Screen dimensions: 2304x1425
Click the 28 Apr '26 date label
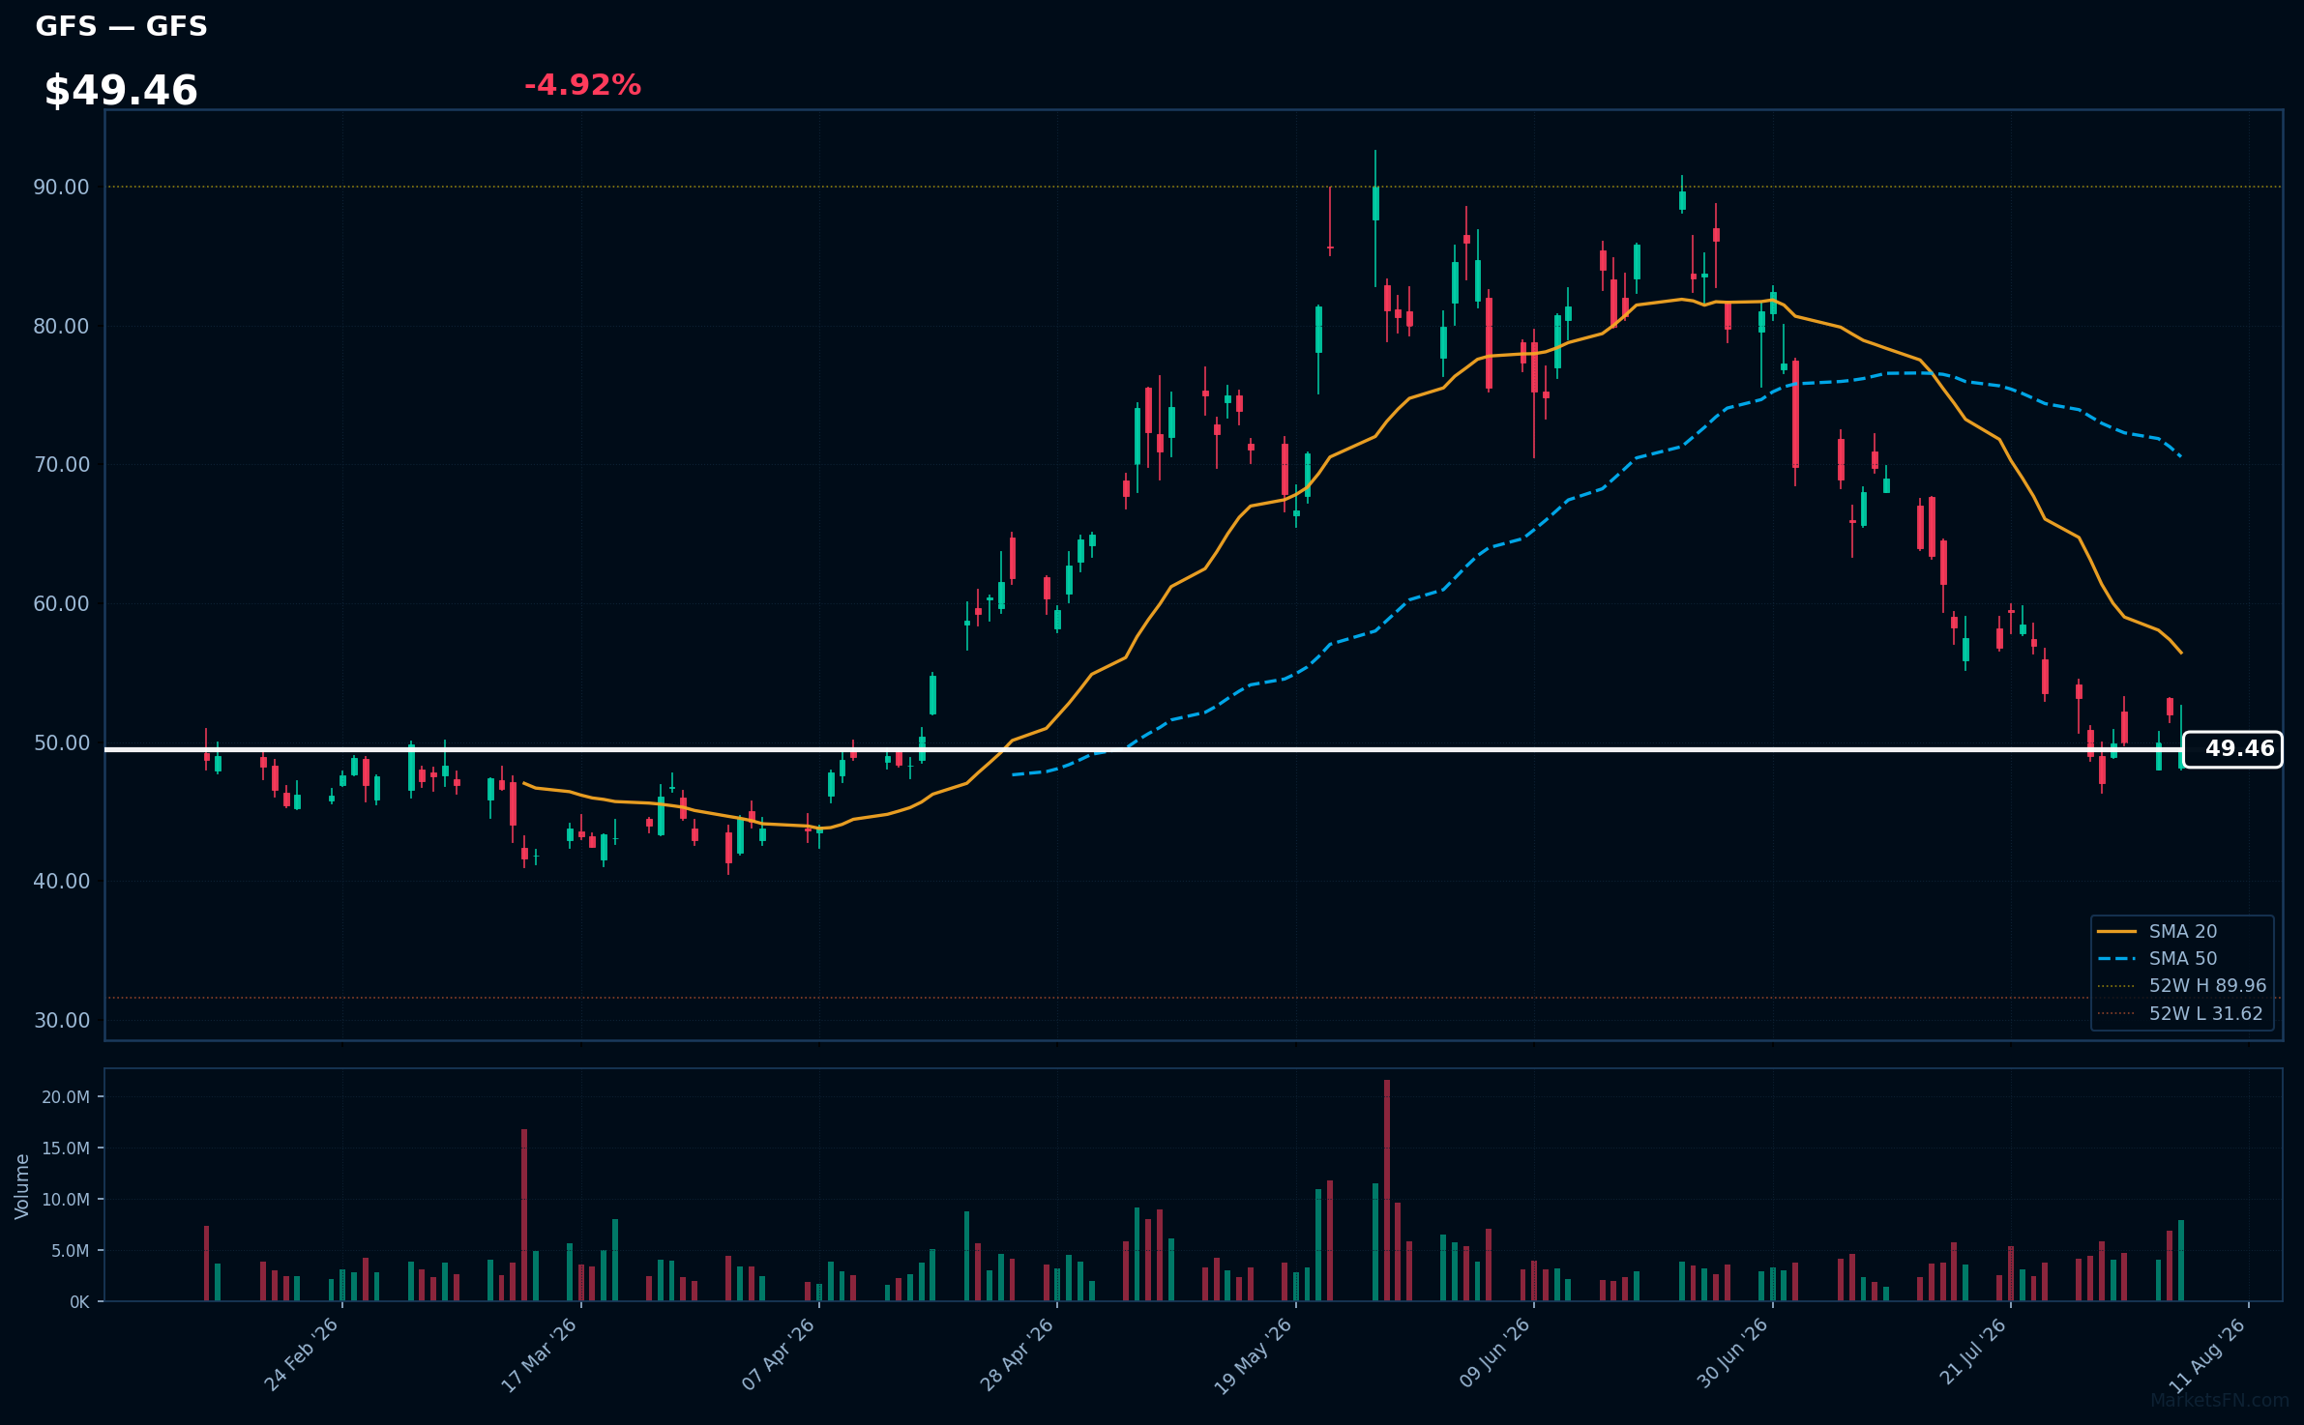point(1017,1354)
